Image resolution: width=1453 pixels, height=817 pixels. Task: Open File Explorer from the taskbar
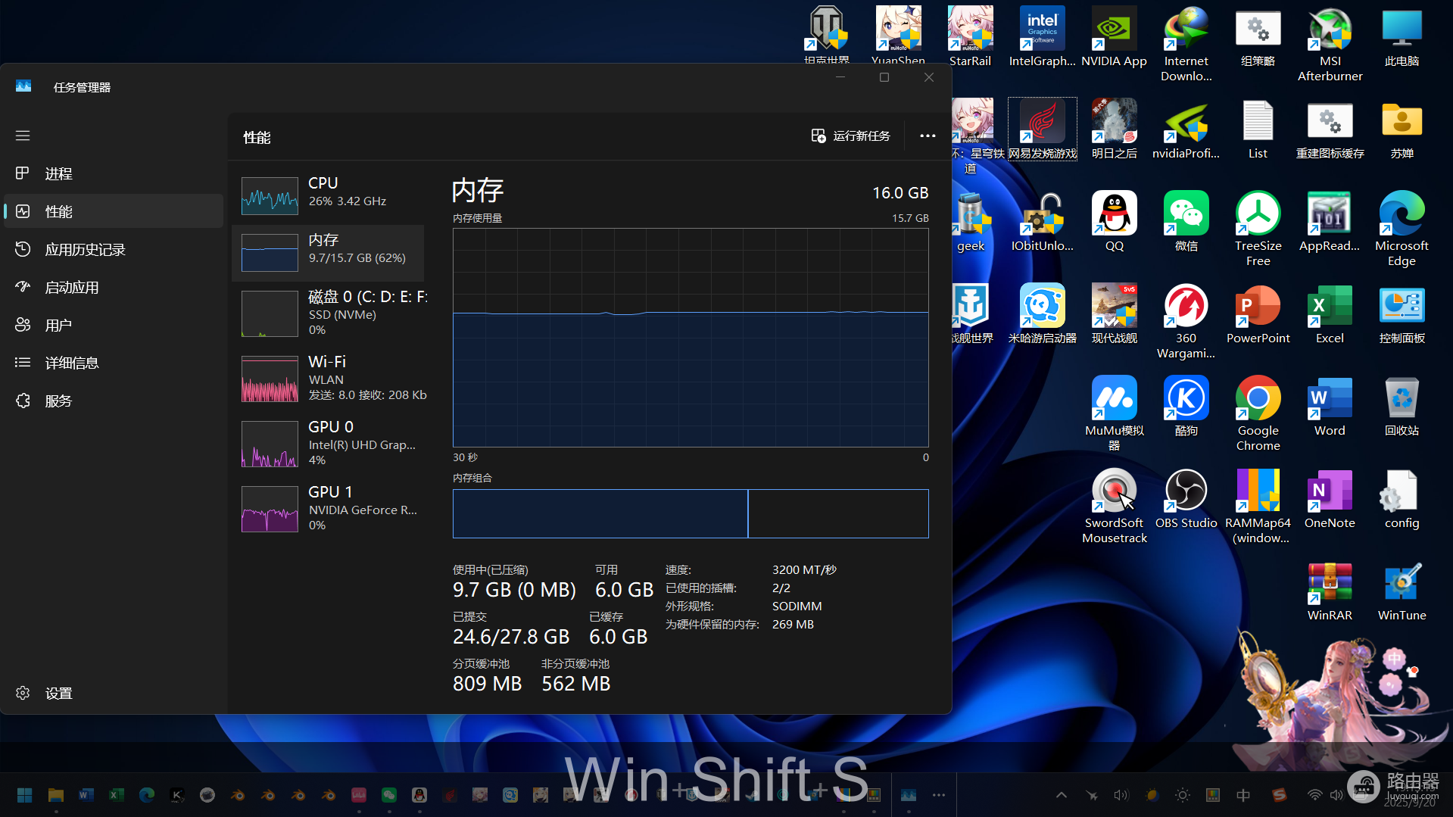(55, 795)
